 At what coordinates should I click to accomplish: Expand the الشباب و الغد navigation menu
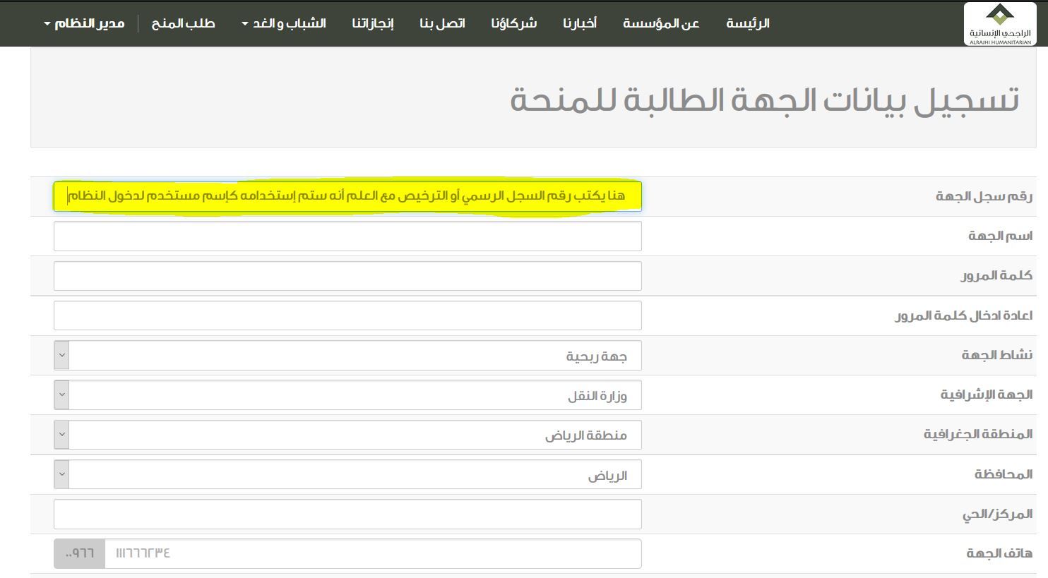tap(283, 23)
